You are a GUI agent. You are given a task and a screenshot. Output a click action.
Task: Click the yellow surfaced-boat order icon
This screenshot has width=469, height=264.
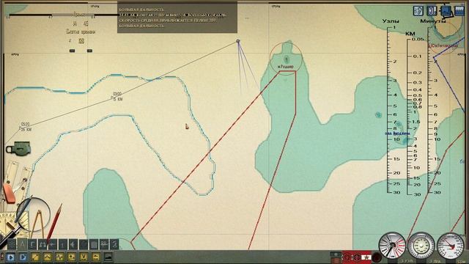96,257
